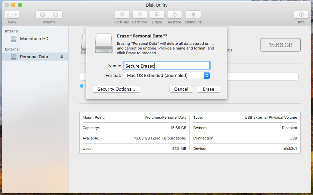Click the blue usage legend dot
Image resolution: width=313 pixels, height=195 pixels.
[82, 86]
